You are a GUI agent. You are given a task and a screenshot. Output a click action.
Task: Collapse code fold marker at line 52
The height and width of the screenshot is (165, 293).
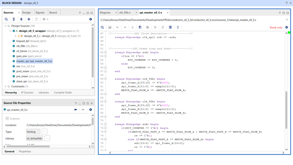click(x=106, y=52)
